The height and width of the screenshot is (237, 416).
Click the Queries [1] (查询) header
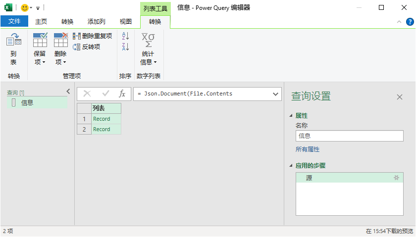coord(15,93)
